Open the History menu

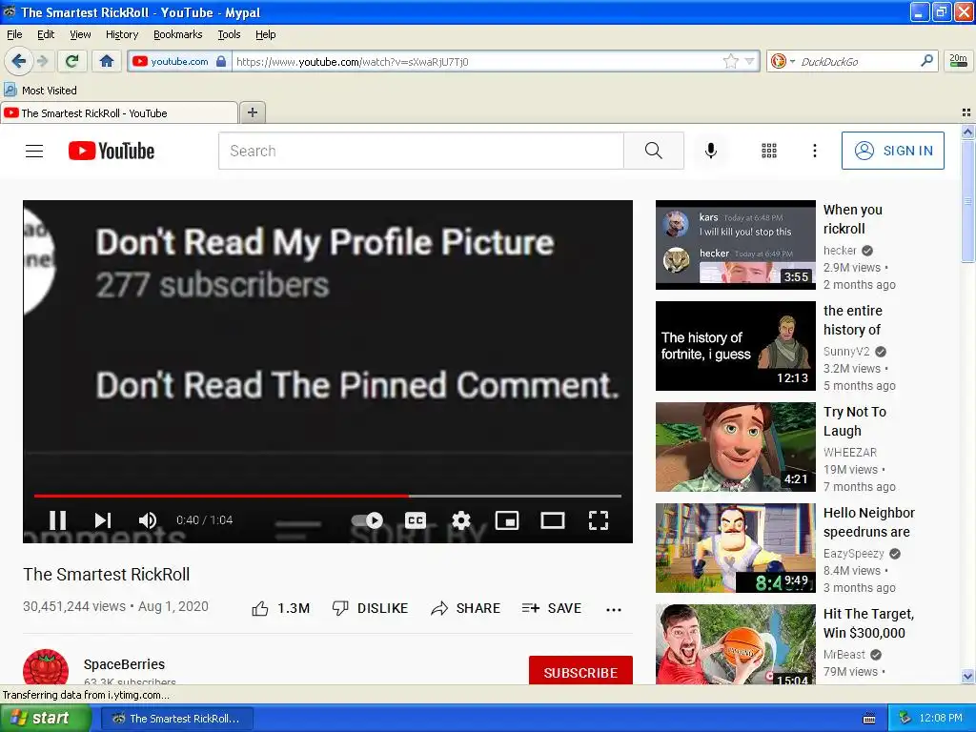[x=121, y=34]
